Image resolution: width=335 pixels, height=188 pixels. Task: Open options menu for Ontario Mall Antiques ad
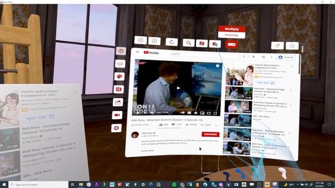[292, 66]
